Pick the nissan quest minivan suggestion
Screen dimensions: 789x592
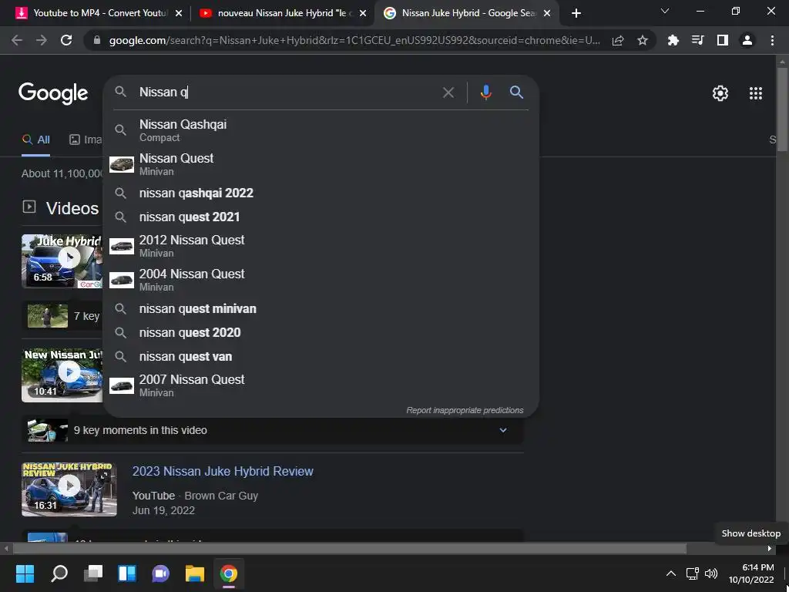point(321,308)
